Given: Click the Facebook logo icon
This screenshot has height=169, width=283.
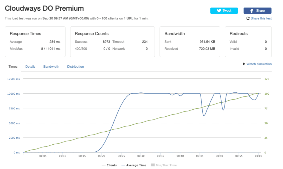Looking at the screenshot, I should pos(252,11).
